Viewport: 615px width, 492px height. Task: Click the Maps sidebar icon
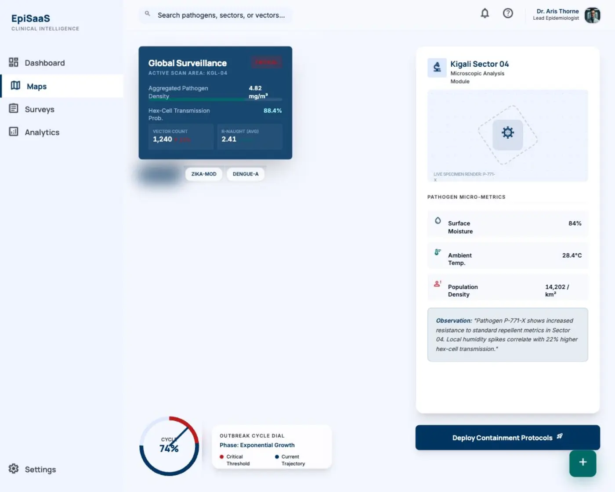coord(15,86)
